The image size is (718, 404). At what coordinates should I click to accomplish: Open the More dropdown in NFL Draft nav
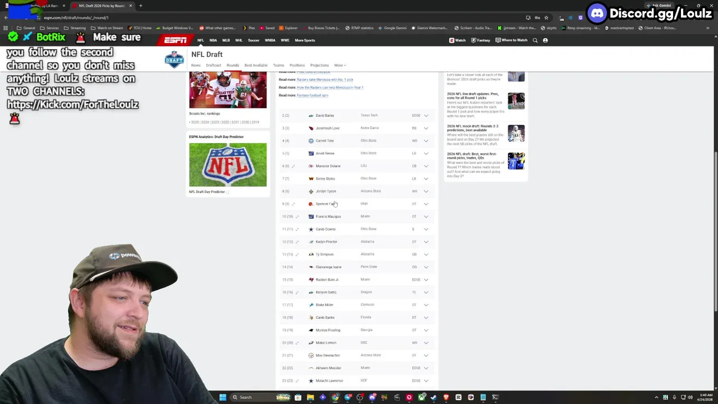coord(340,65)
